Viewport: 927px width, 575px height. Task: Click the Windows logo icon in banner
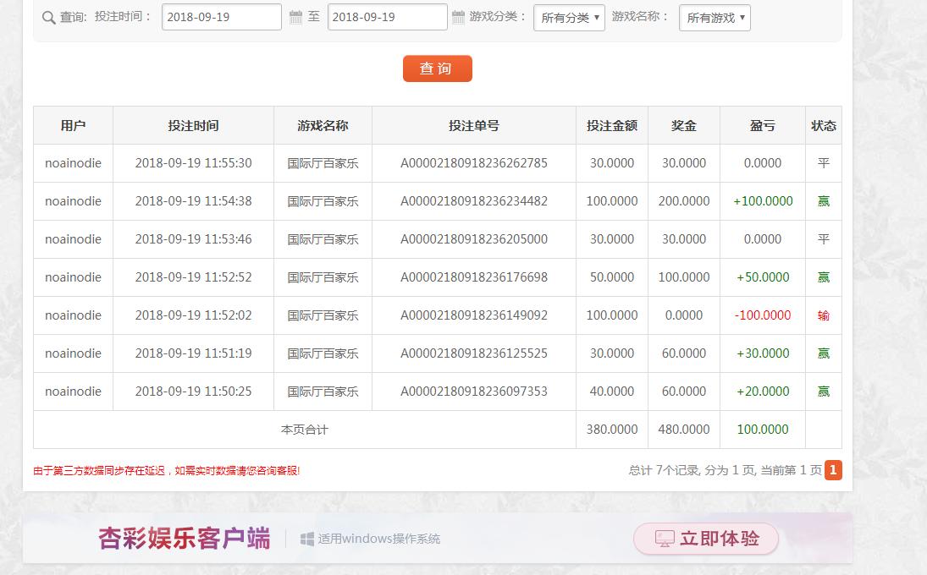click(x=307, y=539)
